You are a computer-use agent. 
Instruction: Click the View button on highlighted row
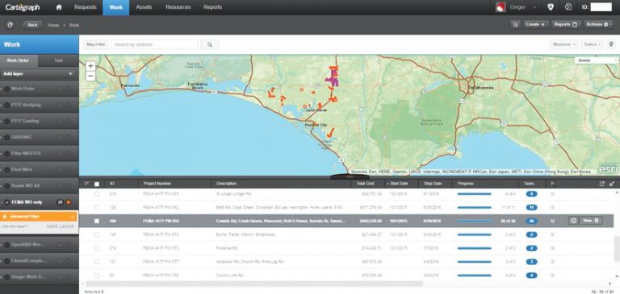591,221
